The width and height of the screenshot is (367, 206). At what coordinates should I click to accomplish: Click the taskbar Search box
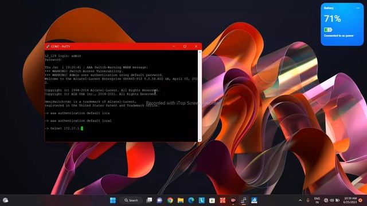(x=131, y=200)
